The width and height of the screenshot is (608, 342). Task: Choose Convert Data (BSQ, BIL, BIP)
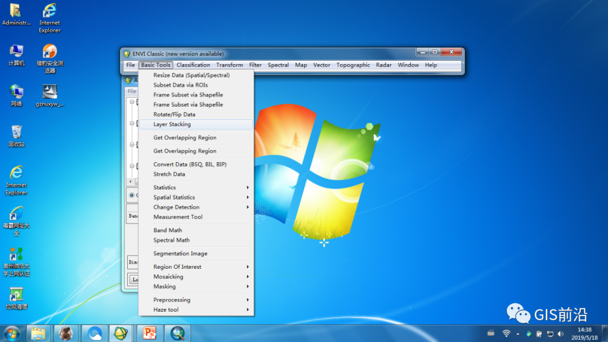(x=196, y=164)
